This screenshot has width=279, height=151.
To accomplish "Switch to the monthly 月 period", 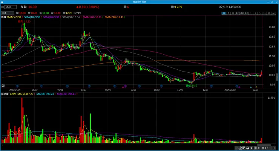I will point(233,13).
